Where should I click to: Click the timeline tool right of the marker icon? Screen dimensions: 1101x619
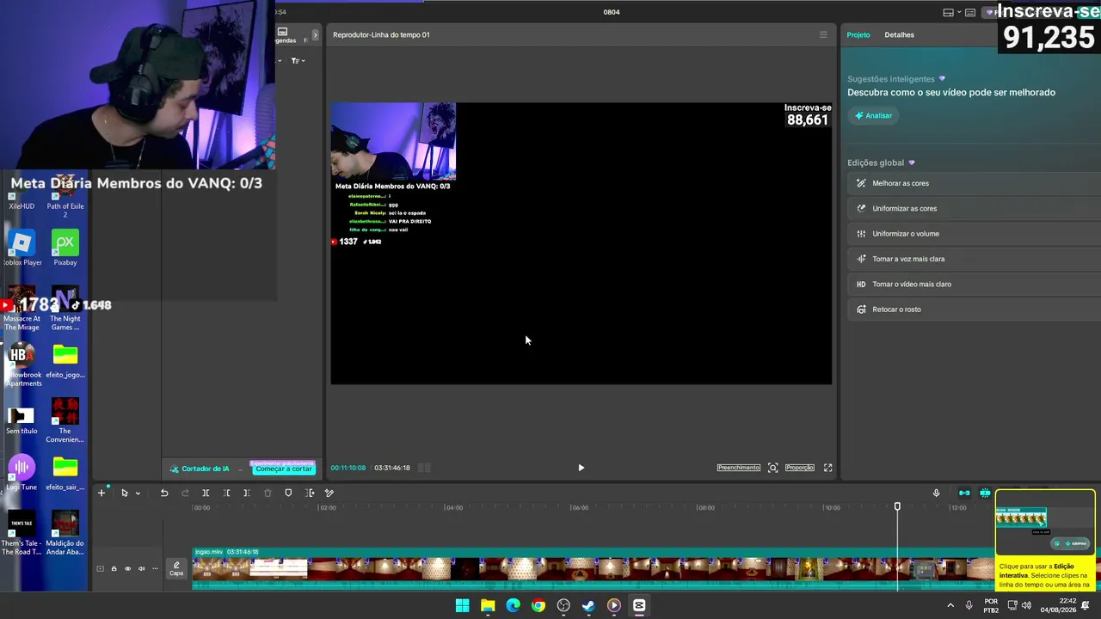(x=310, y=493)
